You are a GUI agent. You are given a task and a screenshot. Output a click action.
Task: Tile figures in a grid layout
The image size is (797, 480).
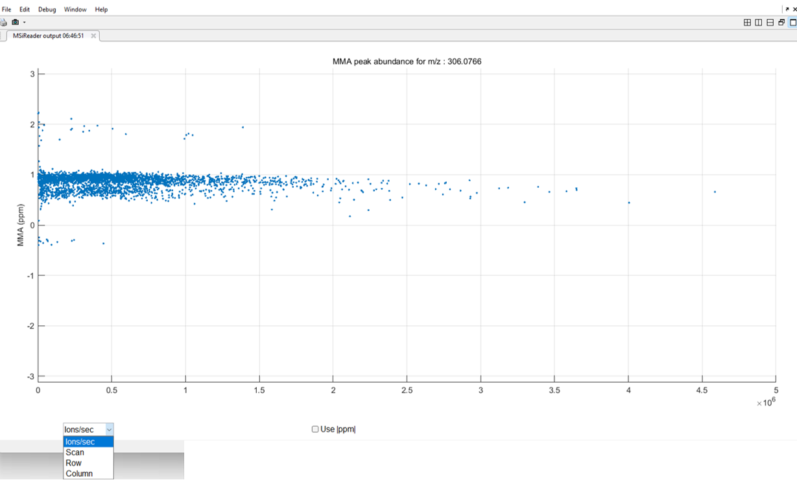tap(747, 23)
